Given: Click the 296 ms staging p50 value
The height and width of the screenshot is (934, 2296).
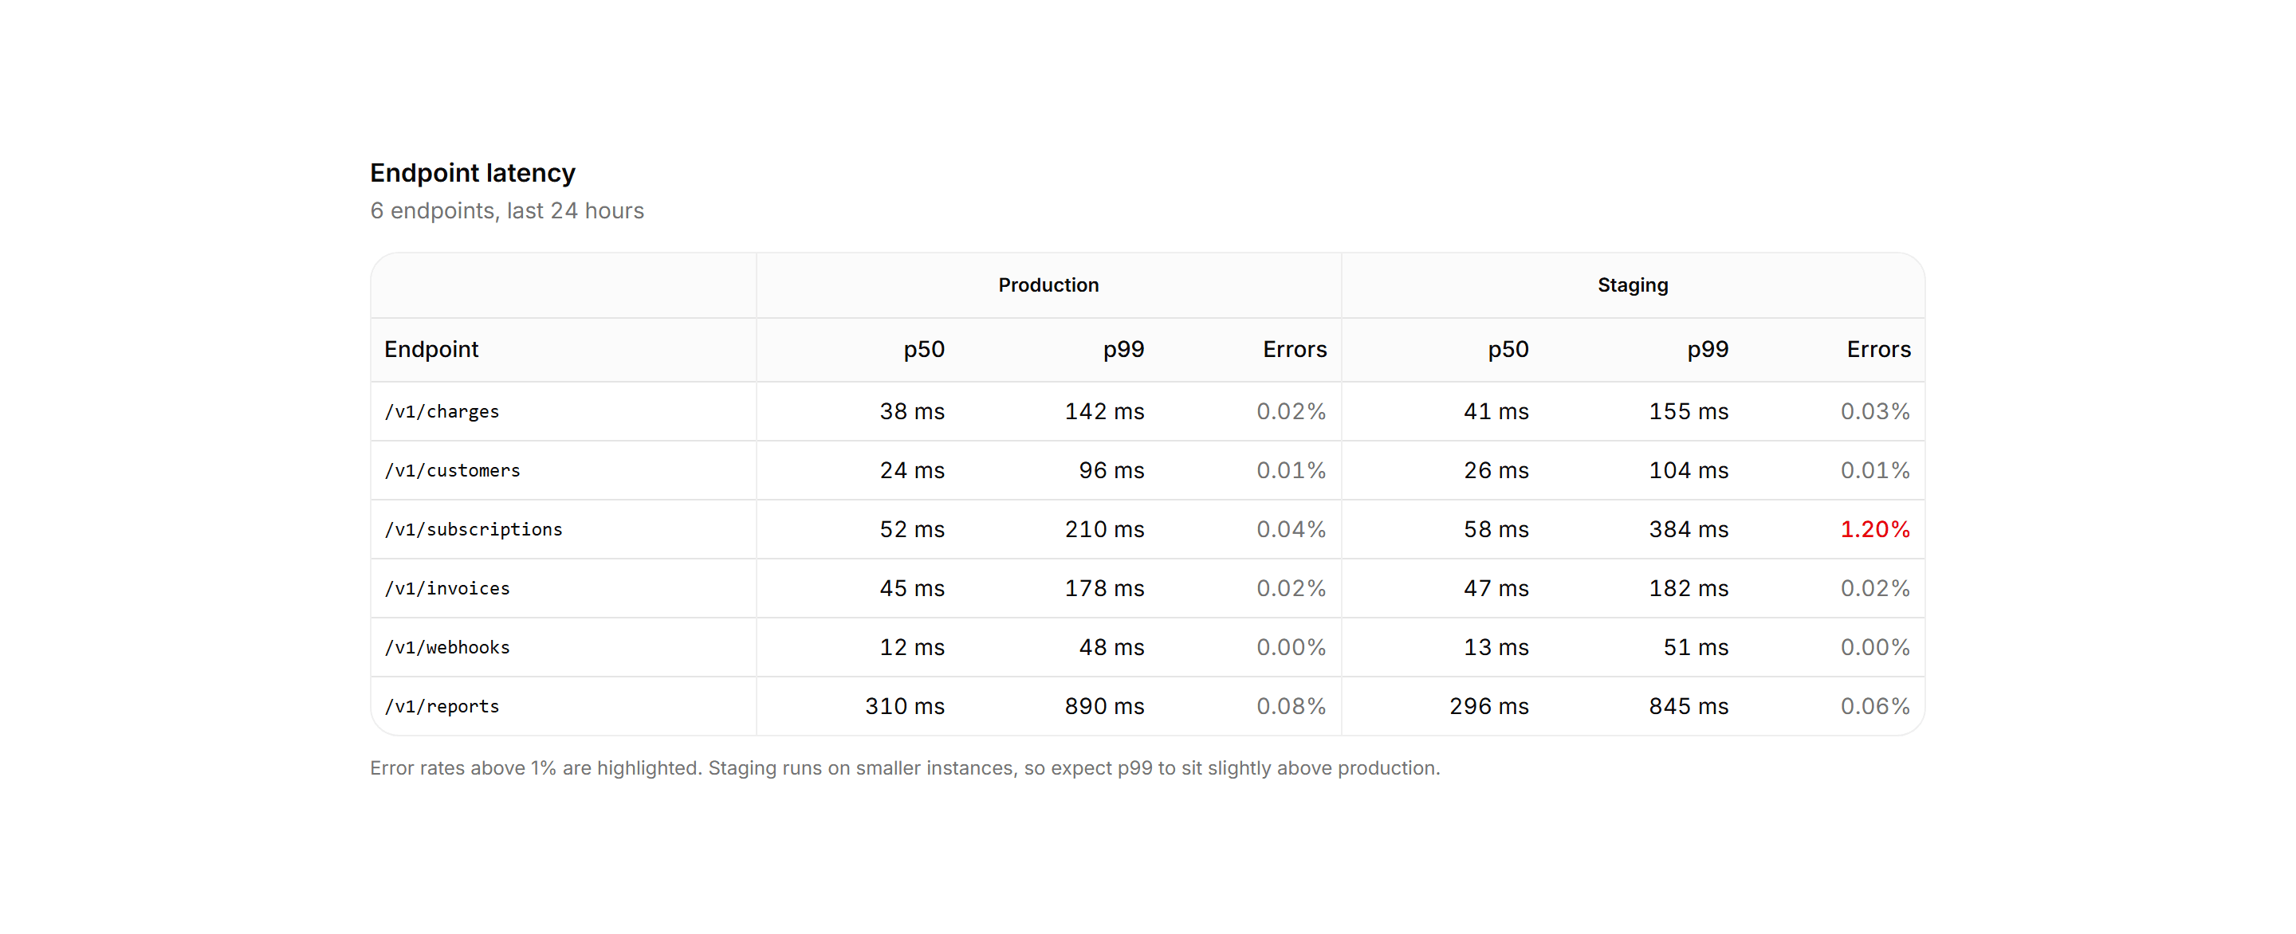Looking at the screenshot, I should coord(1488,706).
